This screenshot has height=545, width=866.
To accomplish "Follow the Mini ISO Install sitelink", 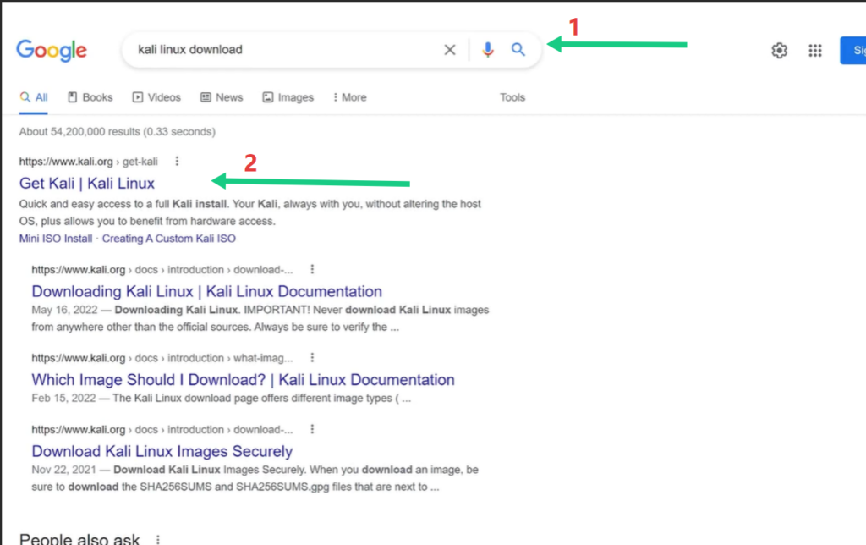I will (x=56, y=239).
